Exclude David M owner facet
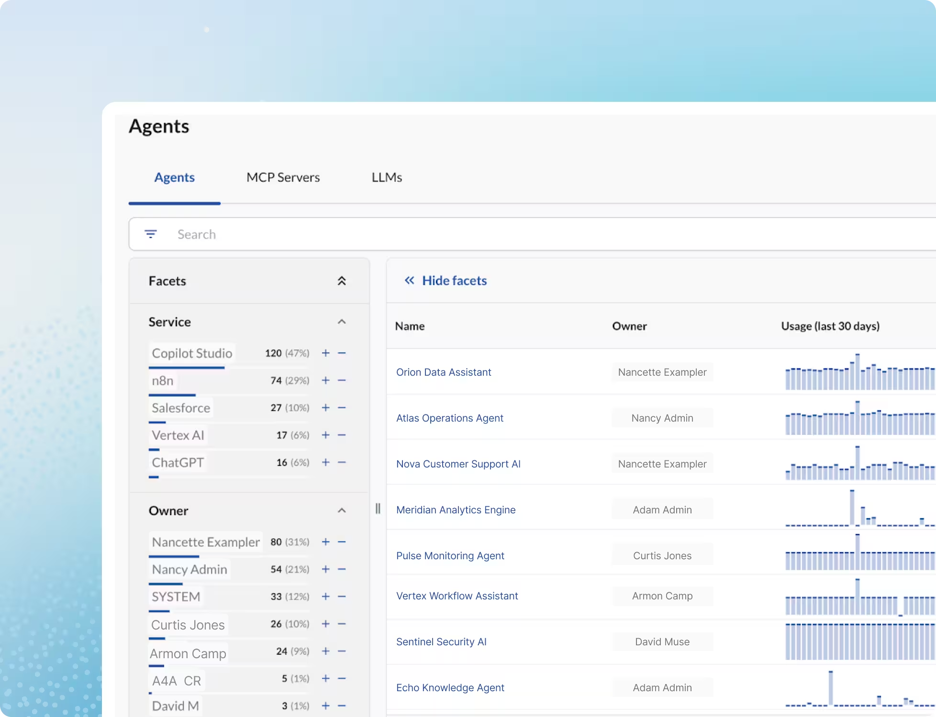936x717 pixels. tap(342, 706)
